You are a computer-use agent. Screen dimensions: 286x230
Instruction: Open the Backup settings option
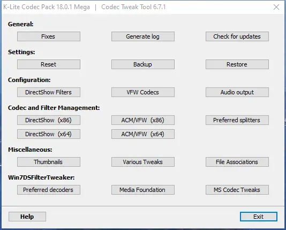click(143, 64)
